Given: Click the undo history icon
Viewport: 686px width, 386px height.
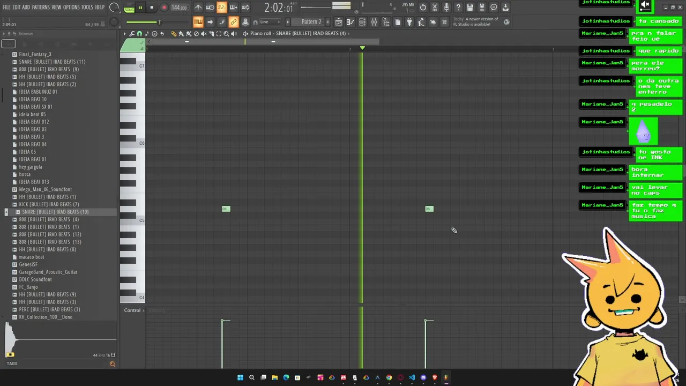Looking at the screenshot, I should pyautogui.click(x=423, y=8).
